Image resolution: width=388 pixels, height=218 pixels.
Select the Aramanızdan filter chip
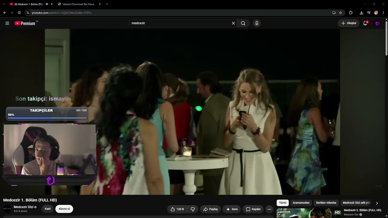301,203
